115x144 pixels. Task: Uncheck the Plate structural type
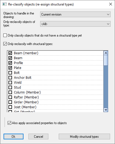(x=10, y=68)
